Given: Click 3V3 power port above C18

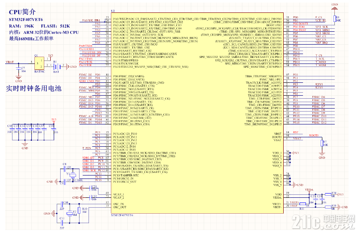Looking at the screenshot, I should click(x=54, y=121).
